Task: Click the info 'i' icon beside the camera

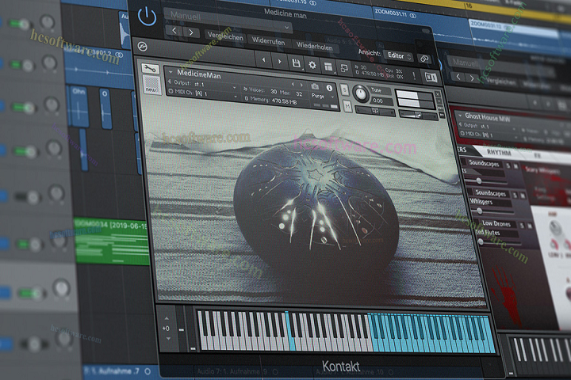Action: 329,88
